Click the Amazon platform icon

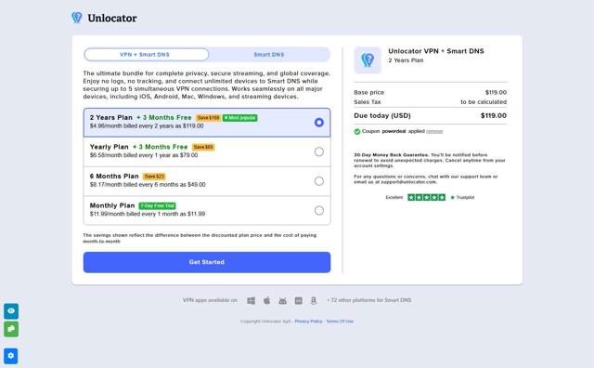click(314, 300)
